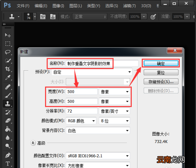Open the RGB 颜色 color mode dropdown
The height and width of the screenshot is (168, 196).
[x=81, y=121]
